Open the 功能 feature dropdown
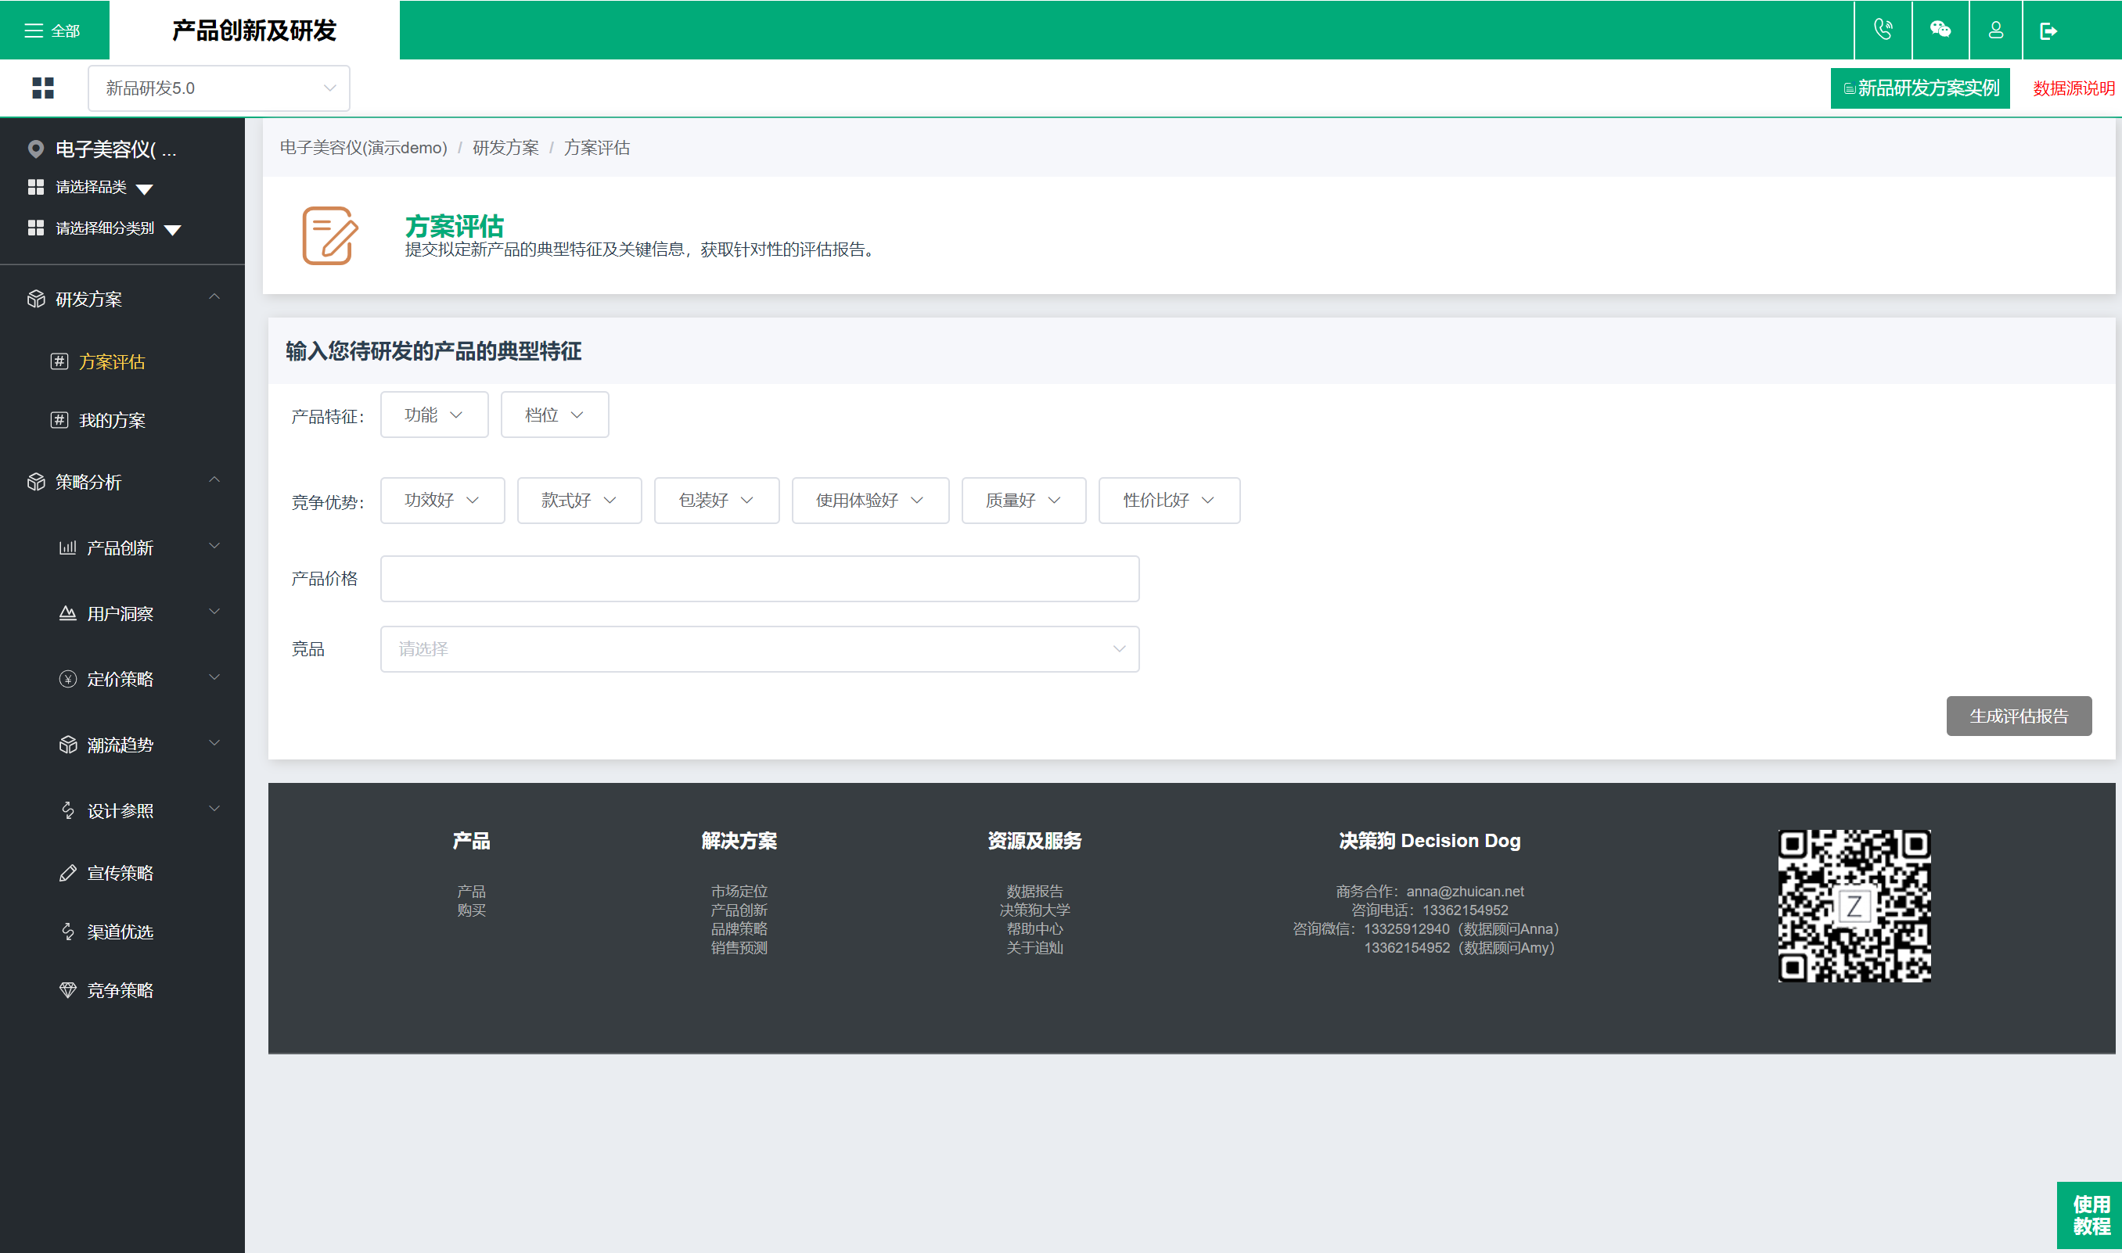This screenshot has height=1253, width=2122. click(434, 415)
